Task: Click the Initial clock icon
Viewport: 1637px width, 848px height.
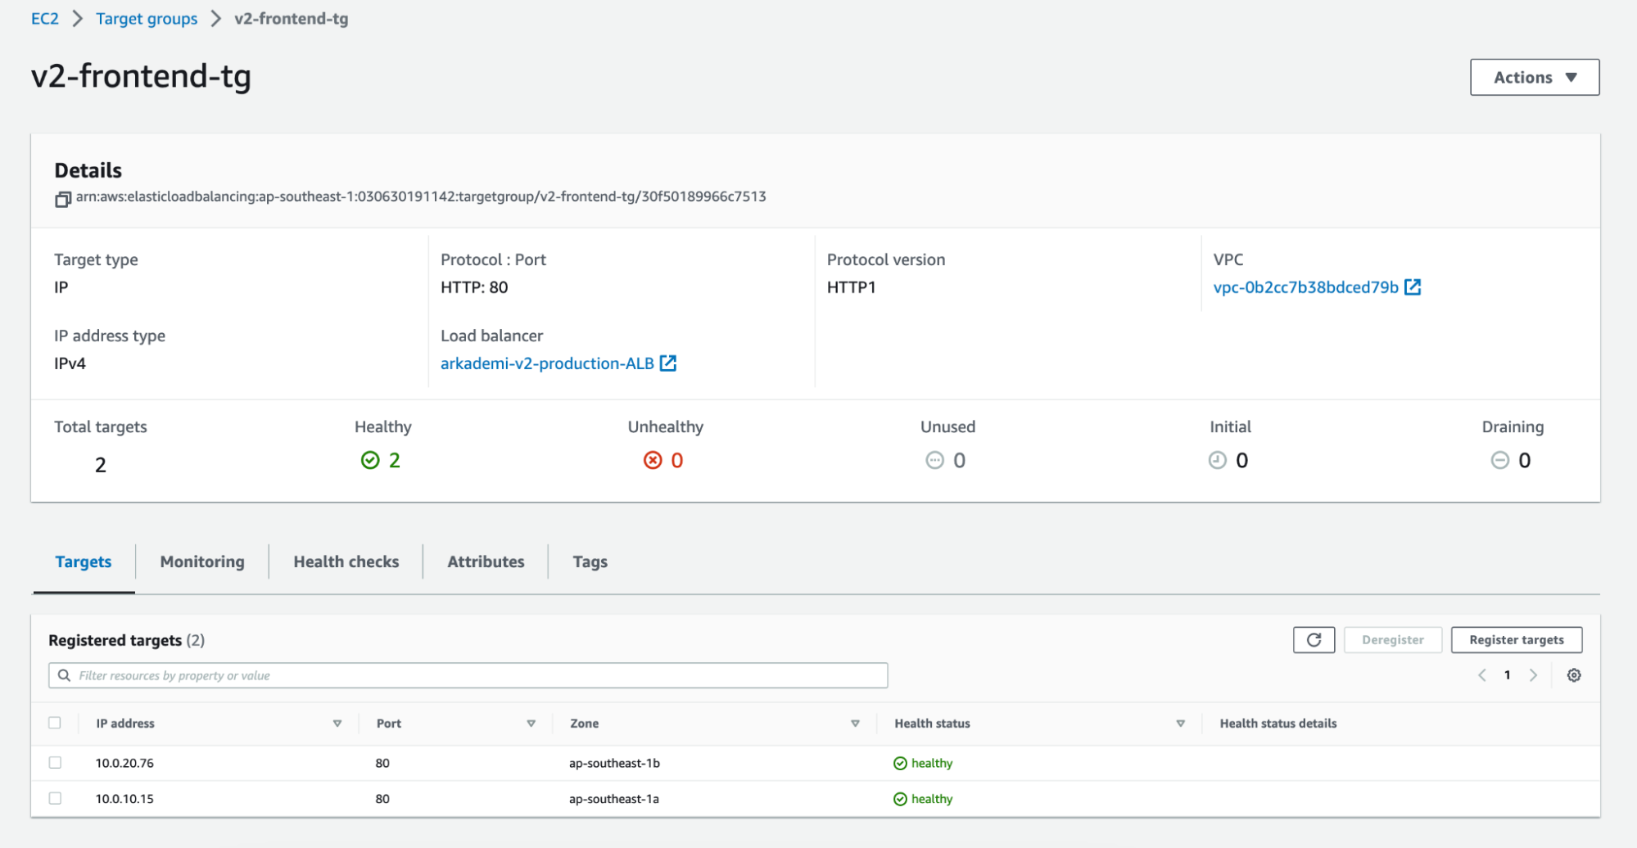Action: 1218,460
